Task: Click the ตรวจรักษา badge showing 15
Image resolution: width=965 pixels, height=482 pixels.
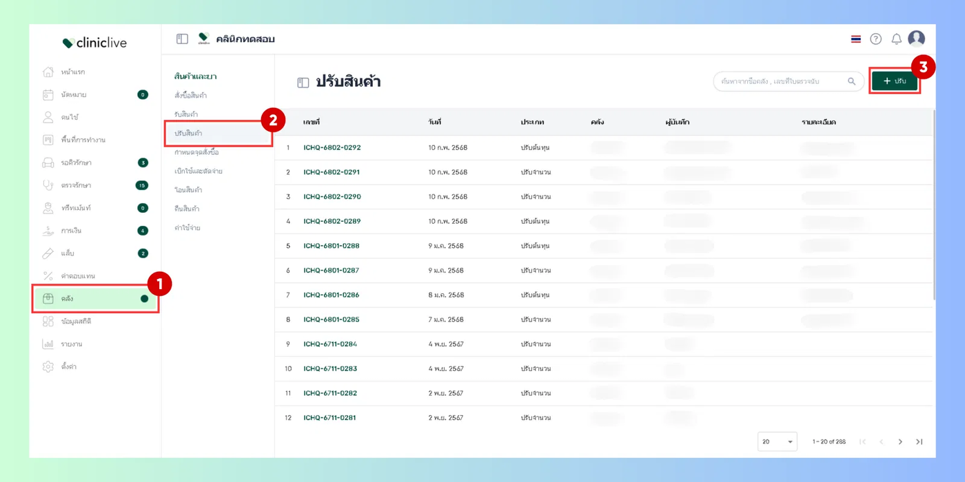Action: (x=141, y=185)
